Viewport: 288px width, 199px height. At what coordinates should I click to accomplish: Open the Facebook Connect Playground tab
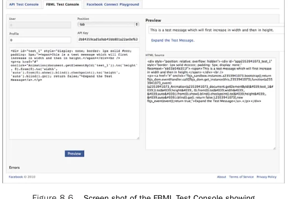point(113,4)
